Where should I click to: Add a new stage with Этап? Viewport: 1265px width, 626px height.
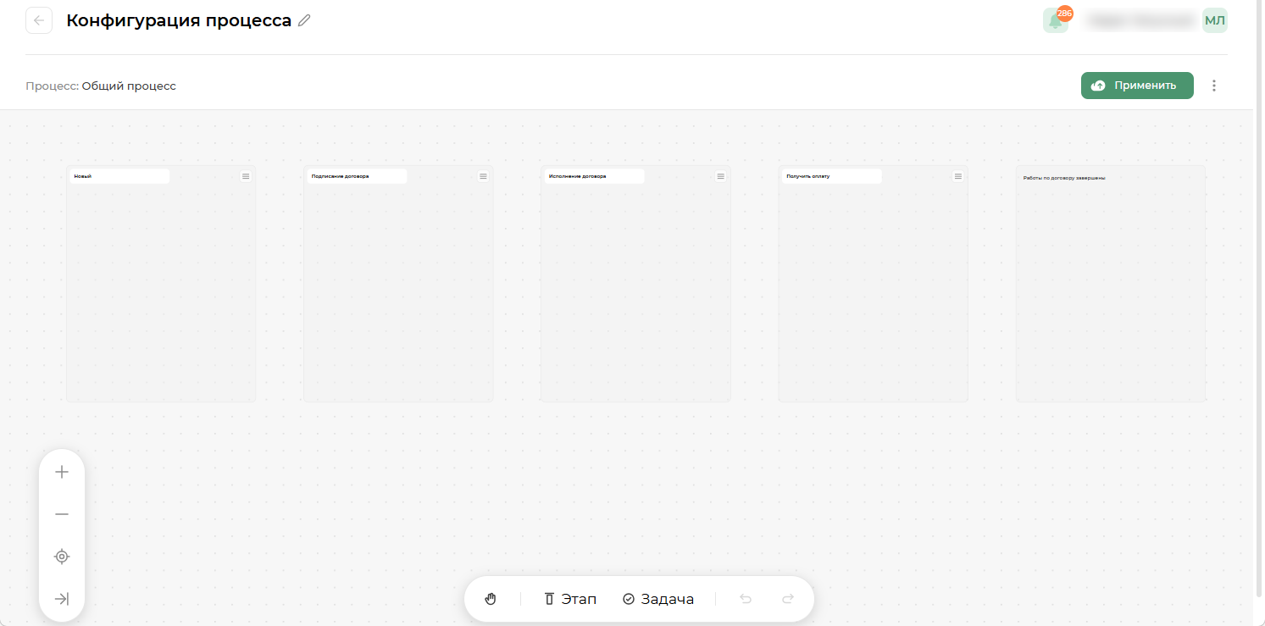click(x=570, y=599)
